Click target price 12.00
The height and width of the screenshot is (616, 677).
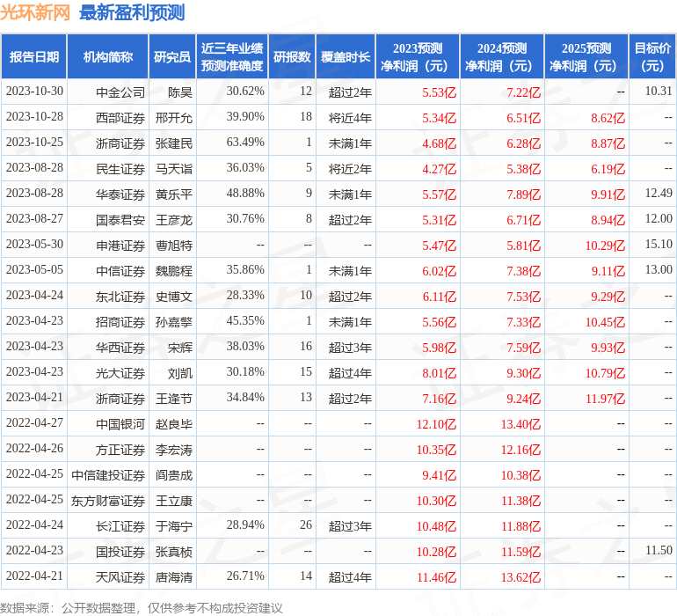659,219
